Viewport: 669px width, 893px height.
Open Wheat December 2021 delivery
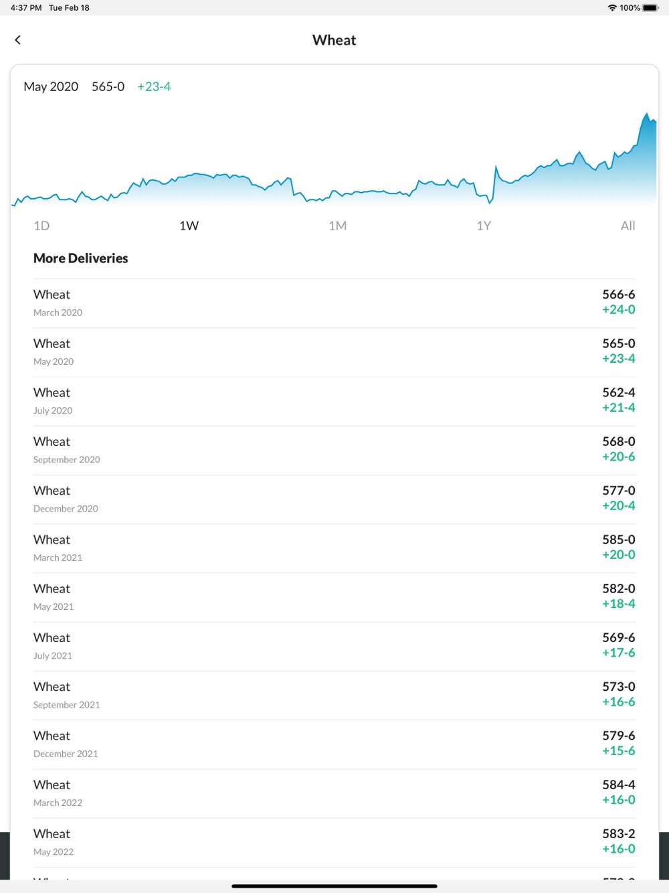[334, 744]
